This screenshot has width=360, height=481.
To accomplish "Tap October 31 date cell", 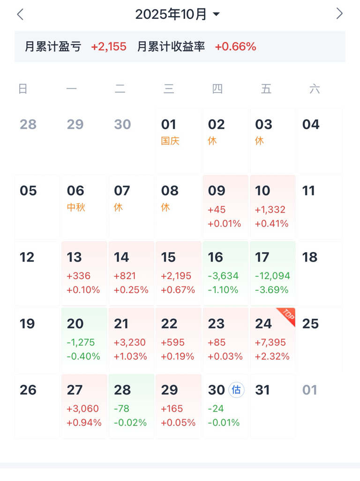I will pyautogui.click(x=272, y=407).
